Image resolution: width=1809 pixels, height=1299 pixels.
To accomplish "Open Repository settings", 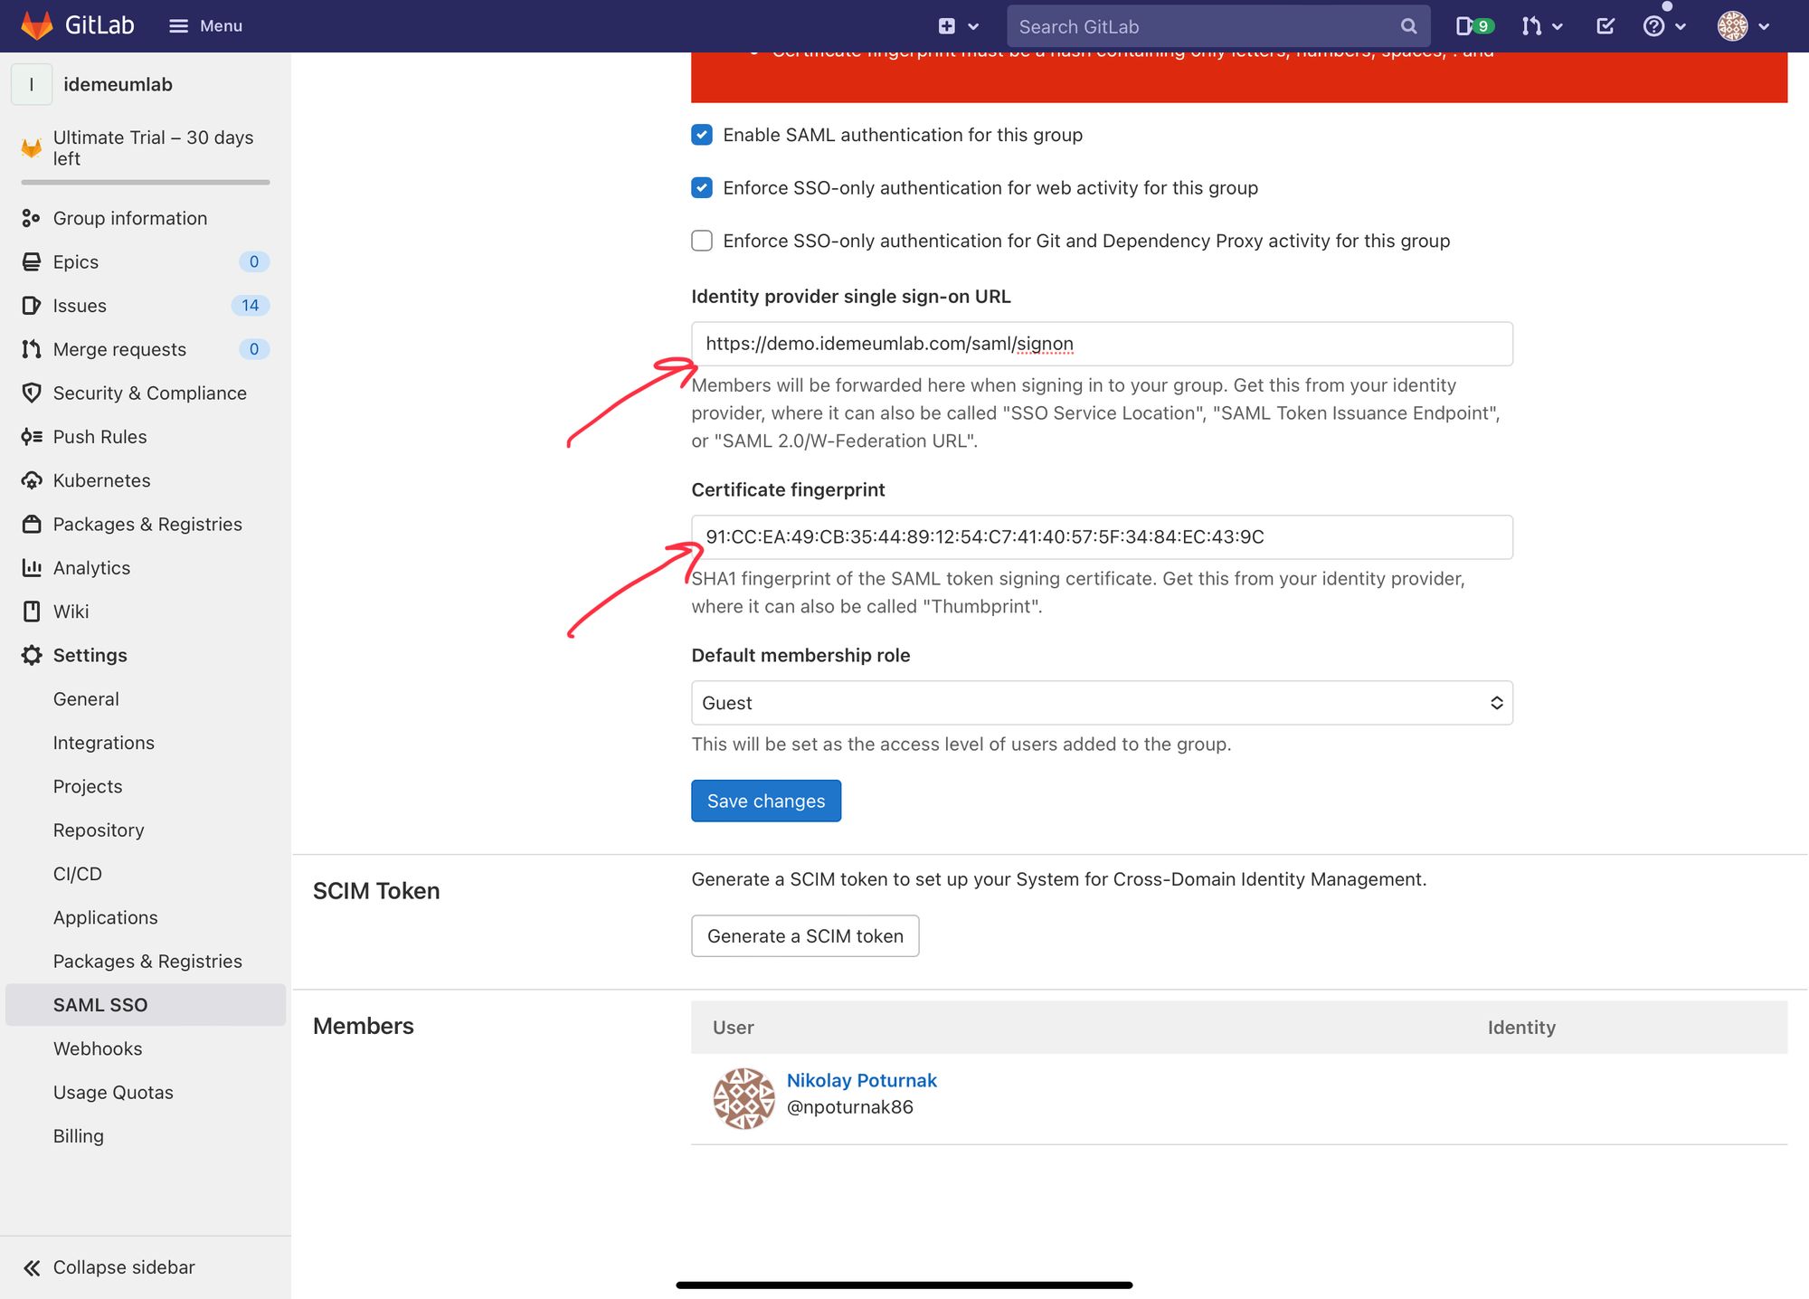I will (99, 830).
